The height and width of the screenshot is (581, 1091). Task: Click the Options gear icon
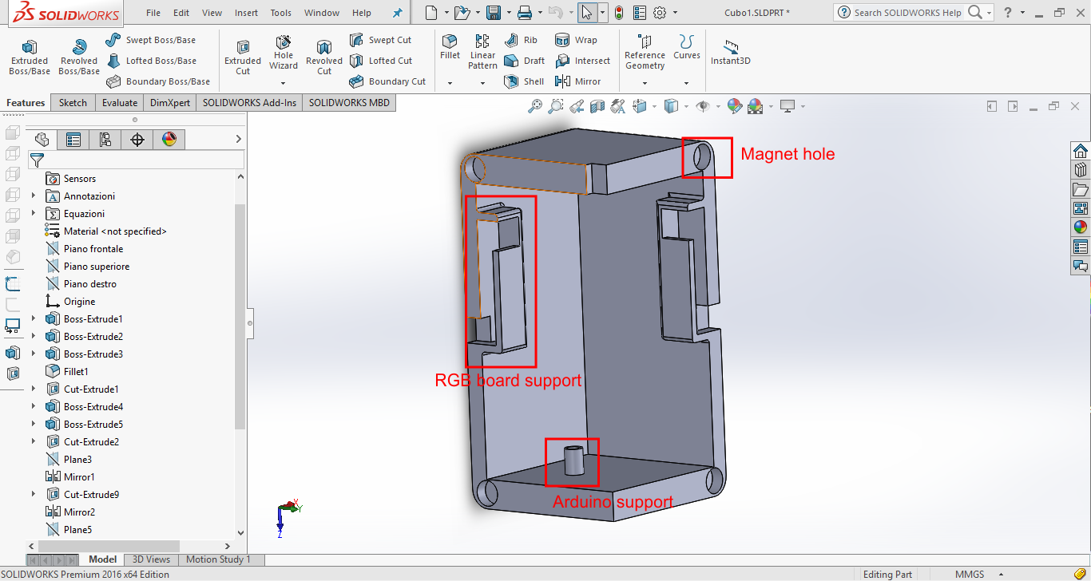[x=660, y=13]
